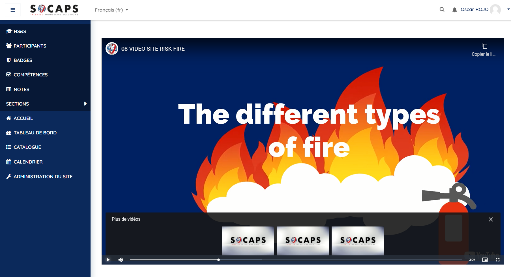Click the video channel avatar icon
Viewport: 511px width, 277px height.
point(112,49)
